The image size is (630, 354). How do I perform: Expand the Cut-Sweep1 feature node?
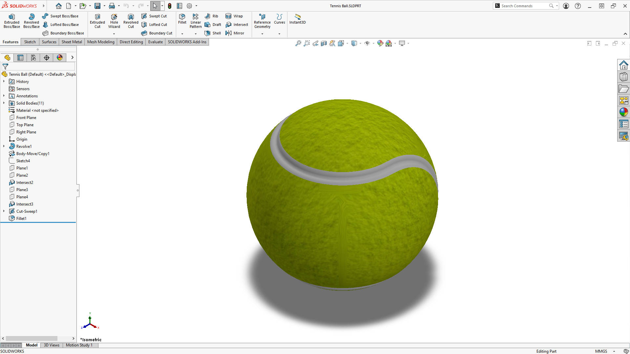4,211
